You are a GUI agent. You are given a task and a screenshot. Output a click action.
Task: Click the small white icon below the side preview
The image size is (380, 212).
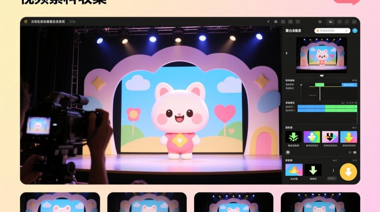pyautogui.click(x=321, y=75)
